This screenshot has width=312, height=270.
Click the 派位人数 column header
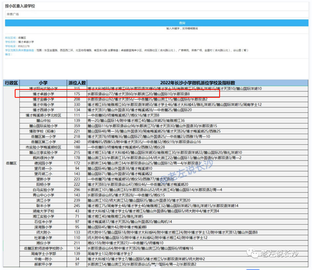point(77,83)
